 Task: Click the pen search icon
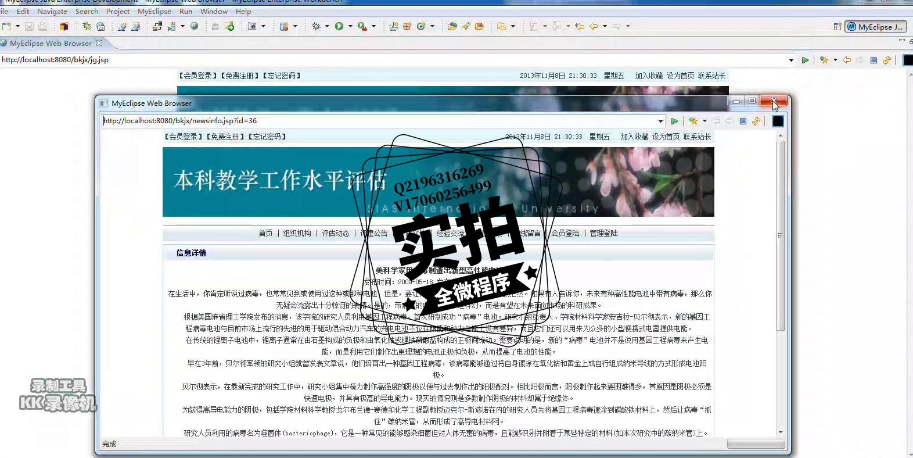[466, 26]
